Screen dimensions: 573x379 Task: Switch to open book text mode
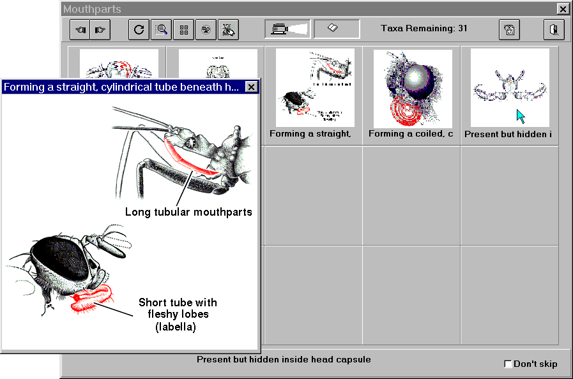(x=336, y=29)
